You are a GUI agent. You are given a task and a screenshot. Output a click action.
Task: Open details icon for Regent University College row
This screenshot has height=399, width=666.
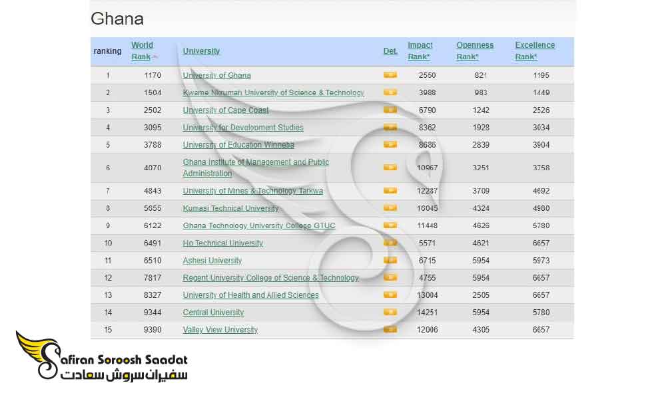[390, 278]
